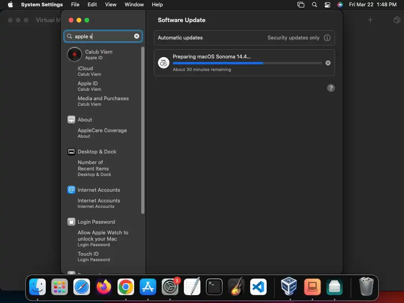Viewport: 404px width, 303px height.
Task: Open the Window menu
Action: point(134,5)
